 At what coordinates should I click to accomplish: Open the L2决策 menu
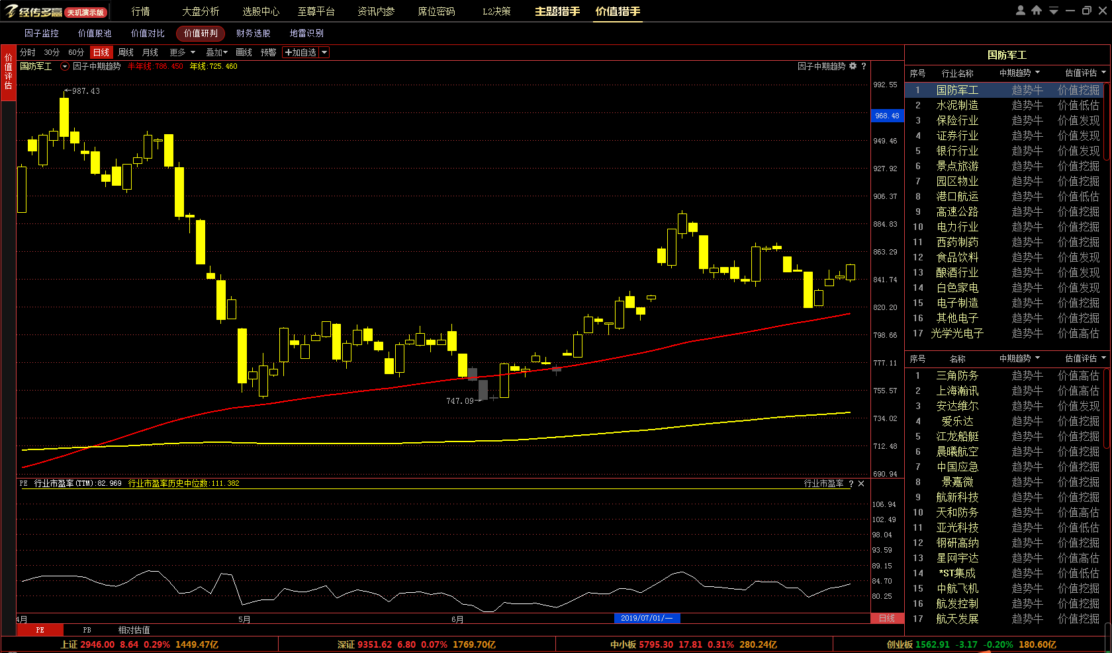pos(496,11)
